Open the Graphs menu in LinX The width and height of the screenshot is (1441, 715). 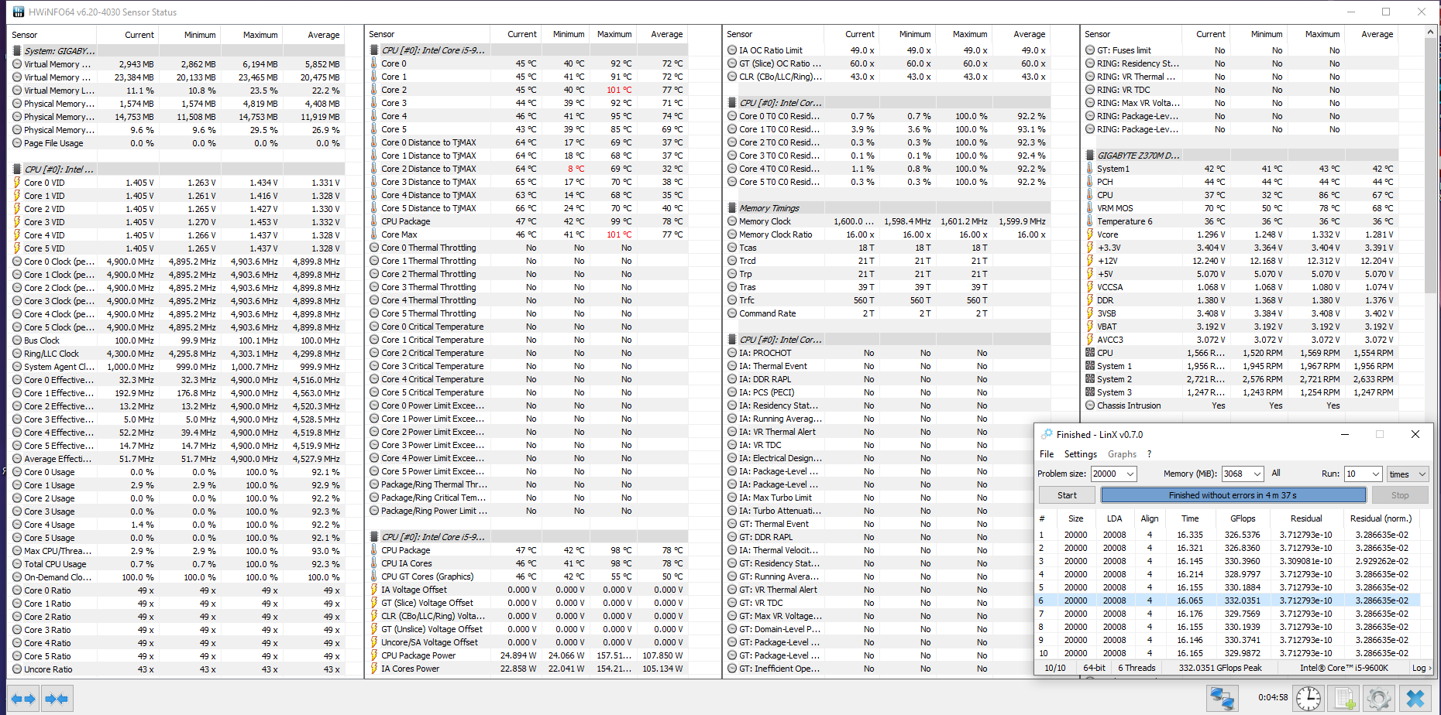tap(1122, 454)
